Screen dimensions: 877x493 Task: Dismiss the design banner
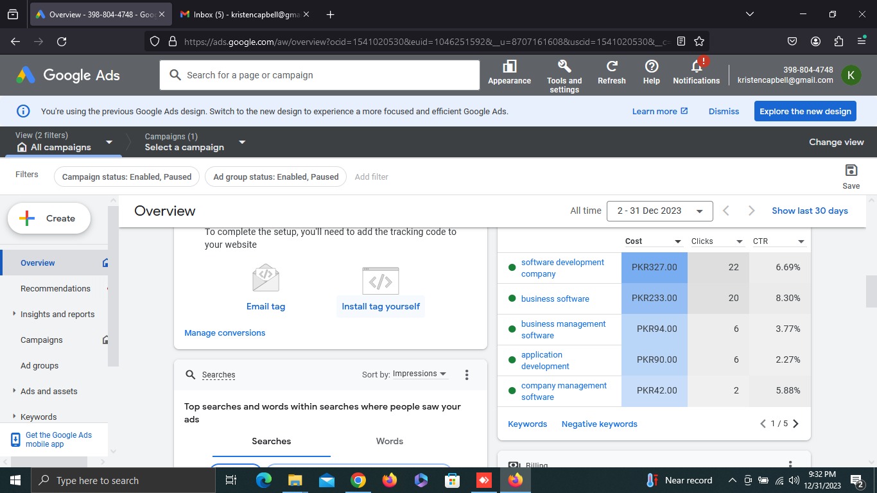coord(724,111)
